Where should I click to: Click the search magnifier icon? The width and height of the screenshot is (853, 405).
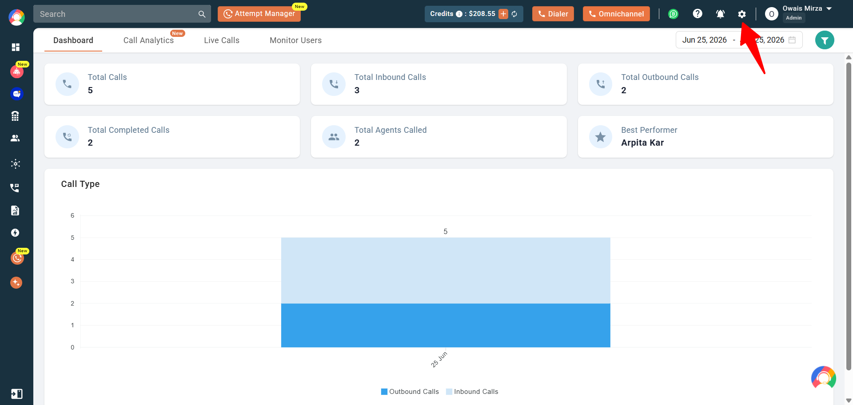(202, 14)
